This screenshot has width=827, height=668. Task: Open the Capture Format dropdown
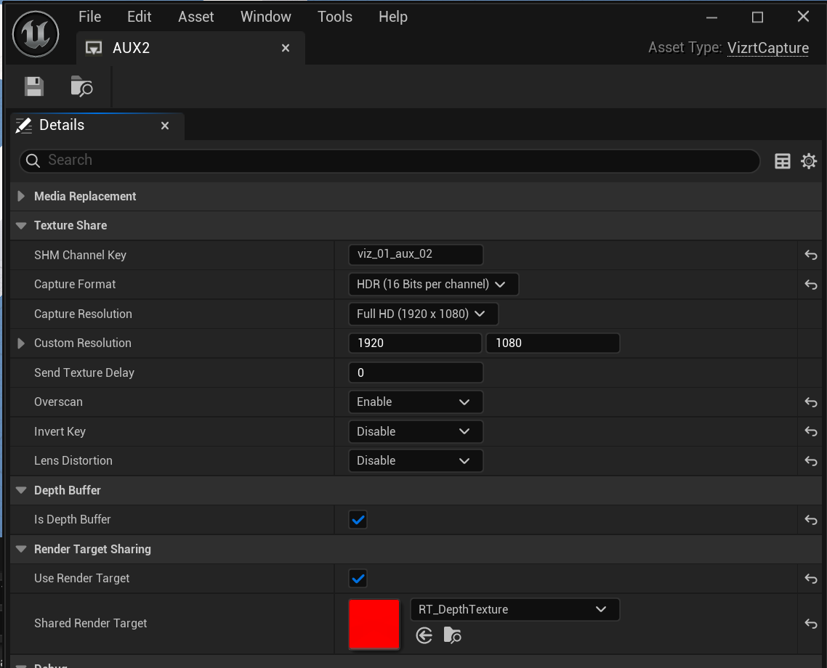coord(433,285)
